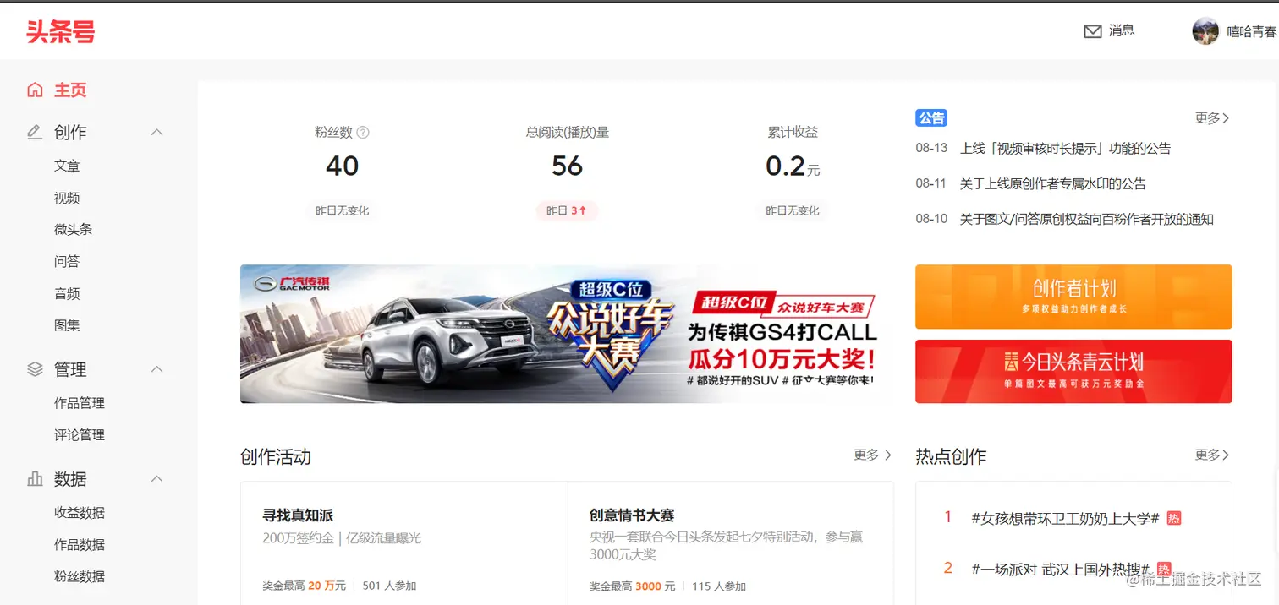Image resolution: width=1279 pixels, height=605 pixels.
Task: Click the 热 badge on 一场派对 topic
Action: click(1164, 569)
